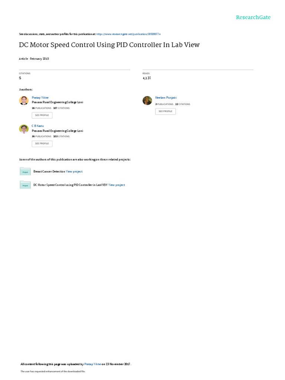Click Pratap Vikhe link in upload notice

click(x=92, y=364)
